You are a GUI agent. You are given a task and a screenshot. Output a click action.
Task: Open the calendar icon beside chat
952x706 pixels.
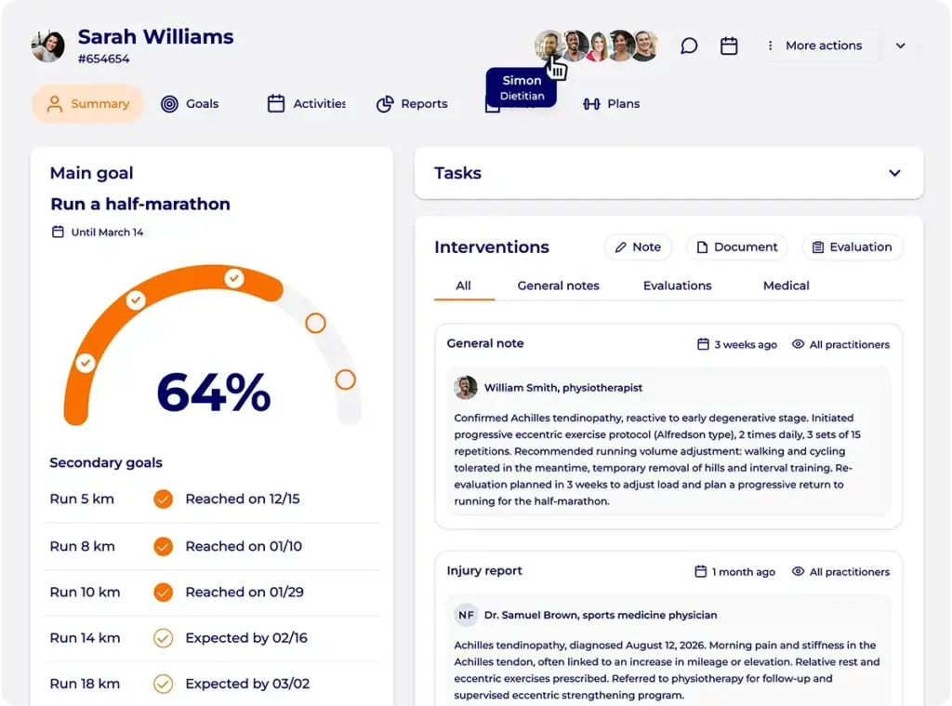point(729,46)
